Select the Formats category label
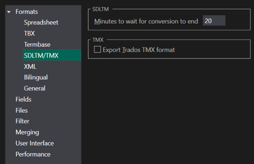 (x=27, y=12)
